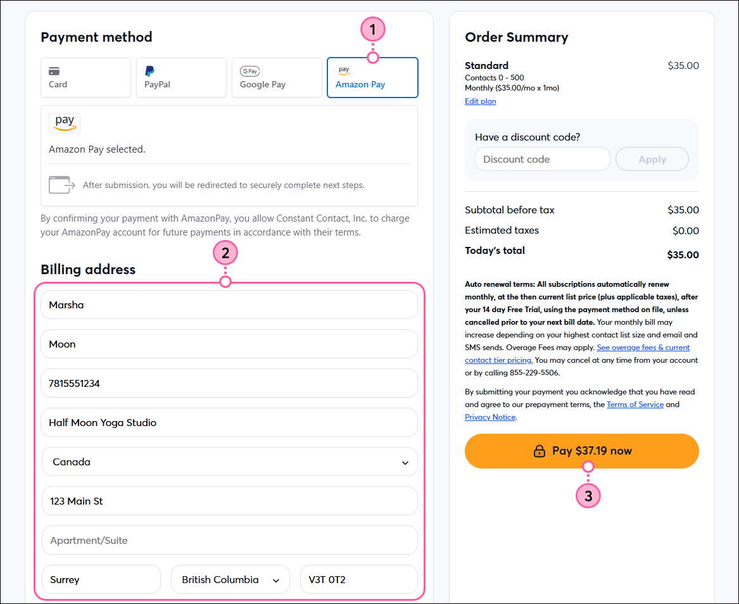739x604 pixels.
Task: Select the Amazon Pay tab
Action: 372,77
